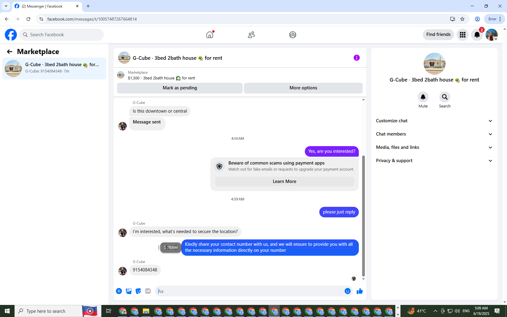
Task: Select the G-Cube conversation in Marketplace list
Action: click(54, 69)
